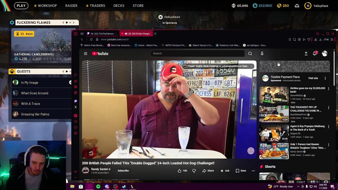Open options for 120oz Mac video
The width and height of the screenshot is (338, 190).
(x=328, y=145)
